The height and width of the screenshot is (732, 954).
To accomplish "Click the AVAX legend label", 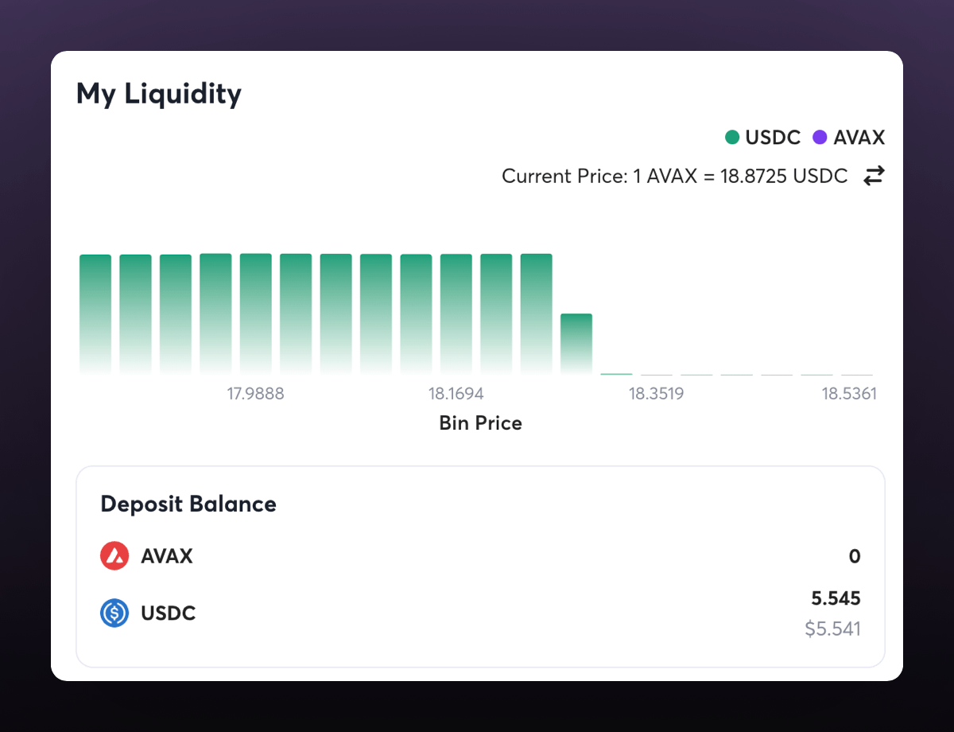I will pos(859,138).
